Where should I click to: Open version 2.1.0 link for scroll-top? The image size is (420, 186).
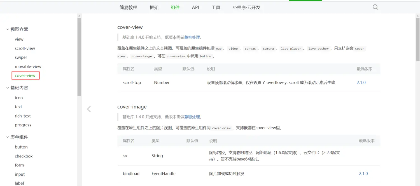361,83
